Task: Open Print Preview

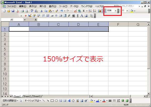Action: 27,11
